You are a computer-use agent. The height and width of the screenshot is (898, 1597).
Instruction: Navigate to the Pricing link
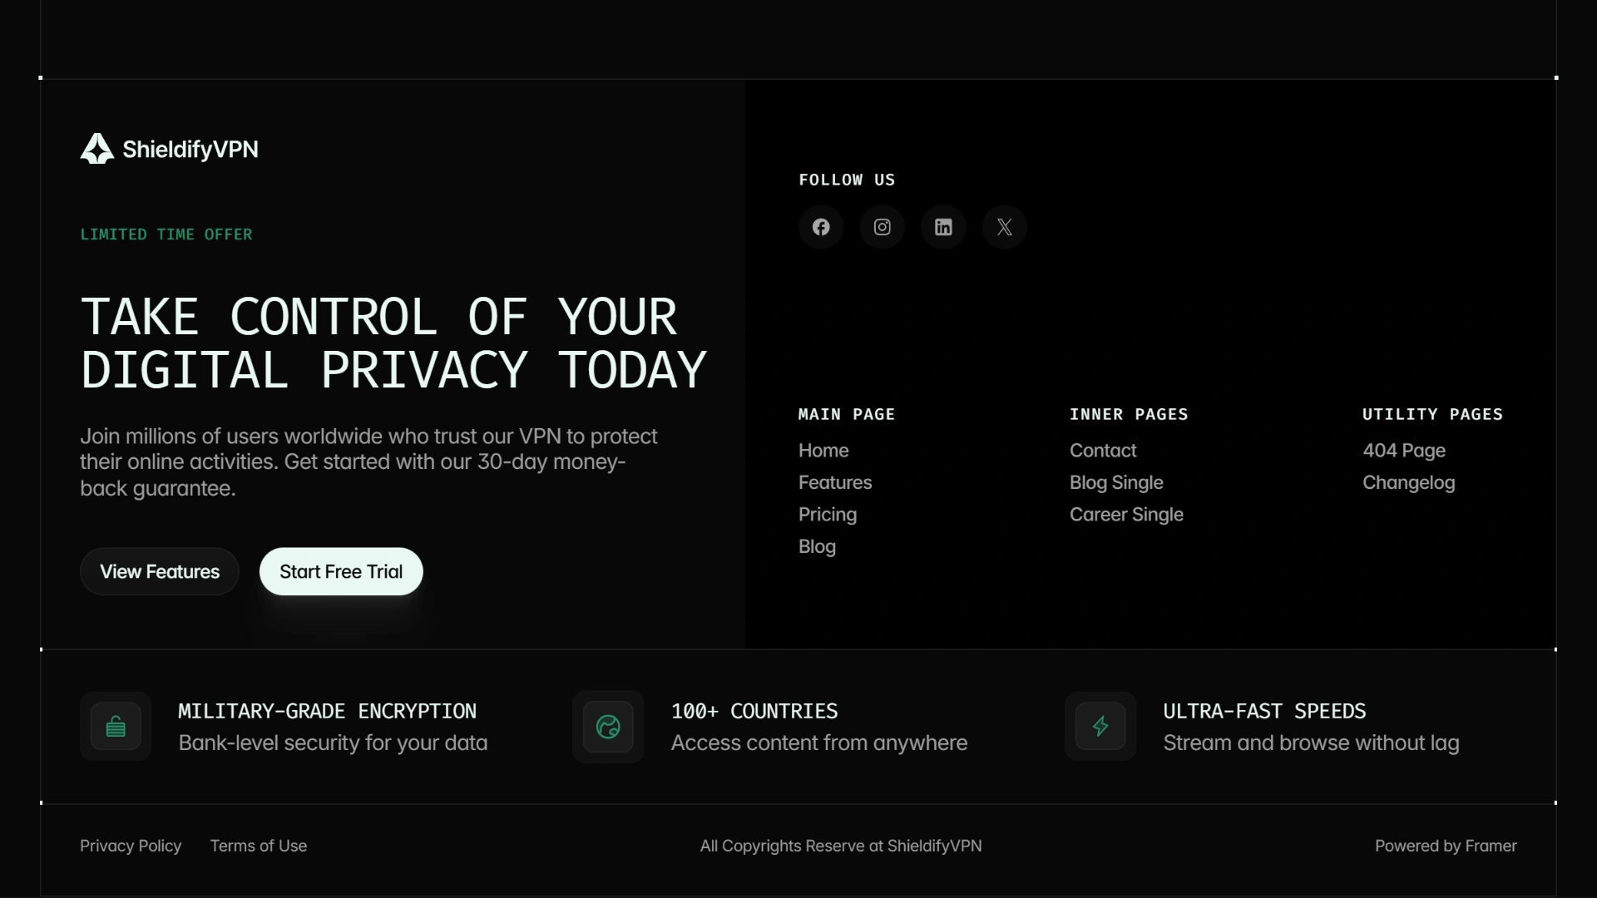coord(828,515)
